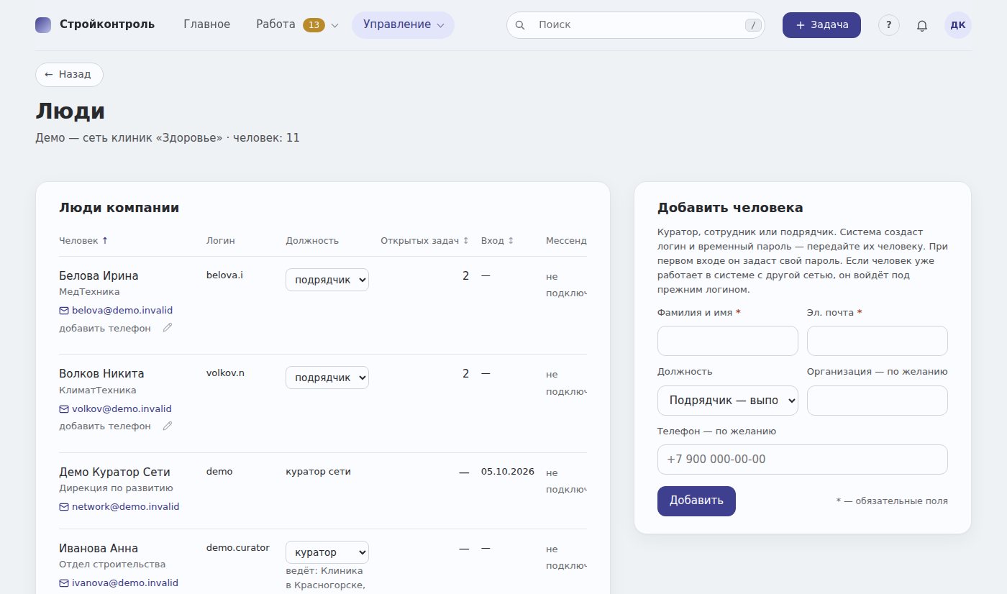This screenshot has height=594, width=1007.
Task: Open the ДК user avatar menu
Action: (x=958, y=25)
